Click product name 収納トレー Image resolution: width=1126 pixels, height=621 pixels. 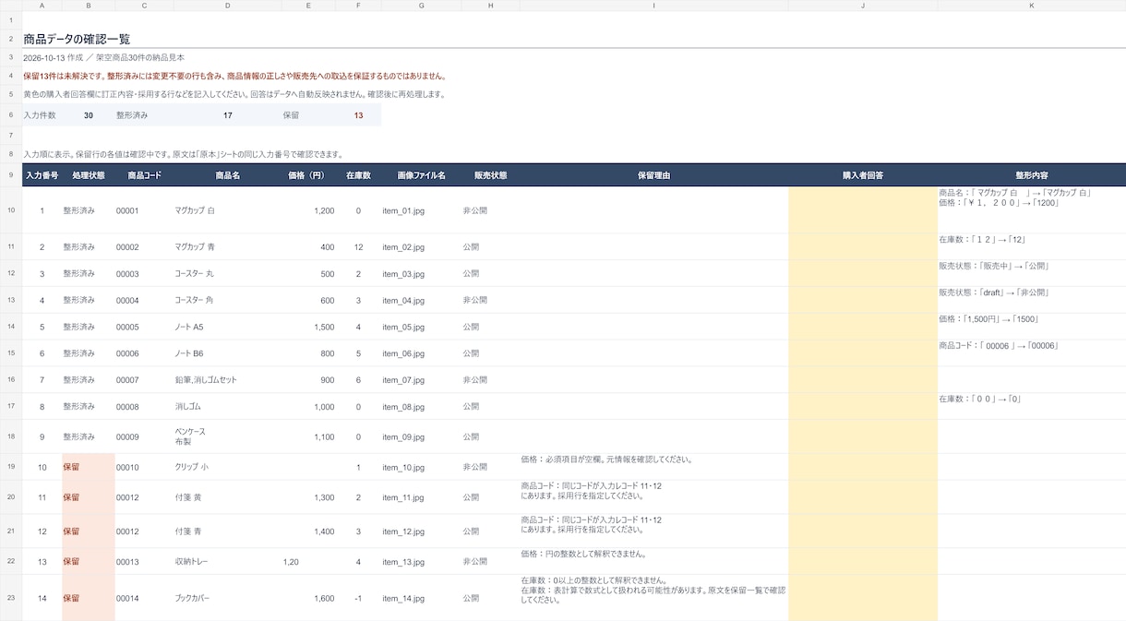(x=192, y=561)
